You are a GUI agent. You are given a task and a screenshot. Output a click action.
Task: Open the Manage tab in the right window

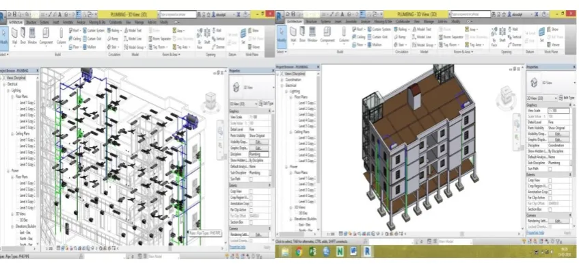[429, 21]
